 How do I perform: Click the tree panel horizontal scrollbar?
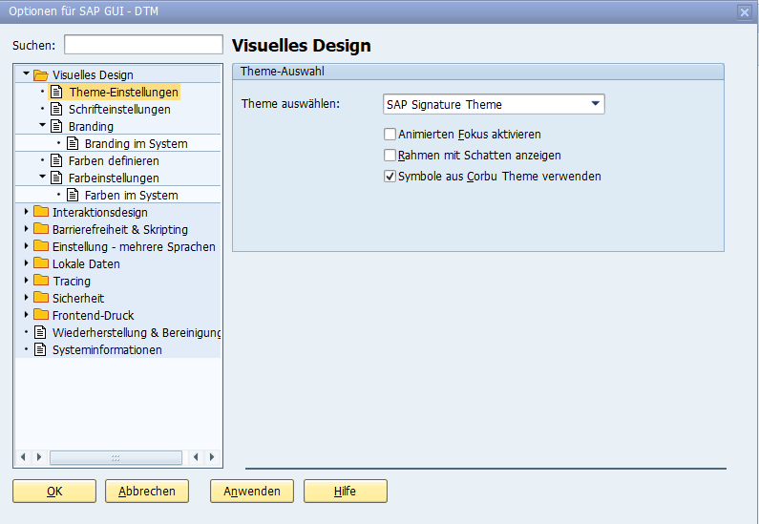[116, 457]
